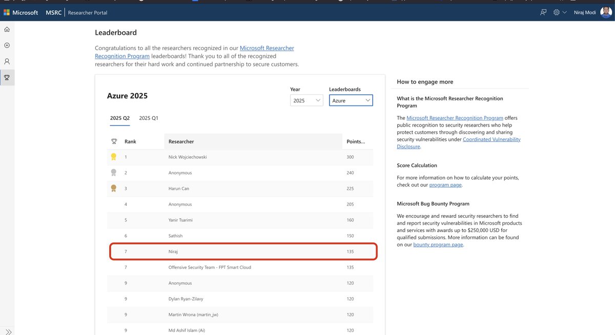615x335 pixels.
Task: Click the 240 points value
Action: pos(351,173)
